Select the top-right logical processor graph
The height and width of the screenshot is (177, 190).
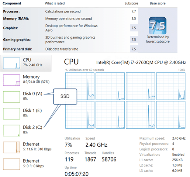(x=171, y=86)
